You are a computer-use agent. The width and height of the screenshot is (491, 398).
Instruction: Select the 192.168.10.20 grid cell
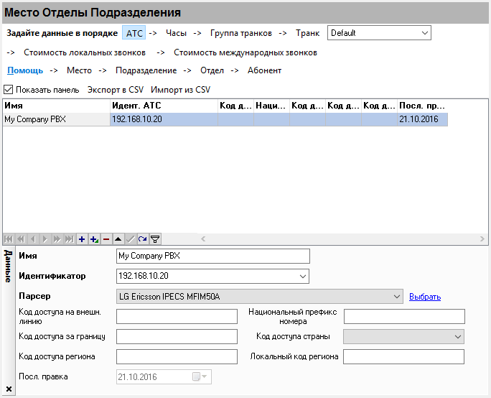click(164, 119)
